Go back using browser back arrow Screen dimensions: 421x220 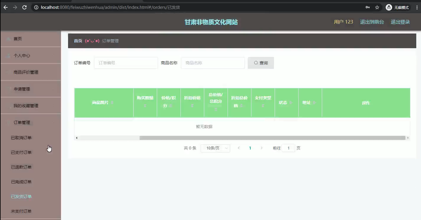[x=6, y=7]
